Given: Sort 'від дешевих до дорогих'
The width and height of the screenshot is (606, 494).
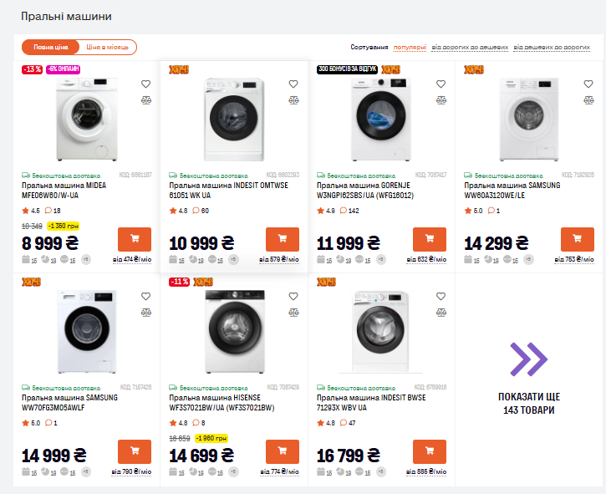Looking at the screenshot, I should click(x=552, y=48).
